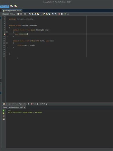Image resolution: width=113 pixels, height=151 pixels.
Task: Click the Comment lines icon
Action: tap(65, 14)
